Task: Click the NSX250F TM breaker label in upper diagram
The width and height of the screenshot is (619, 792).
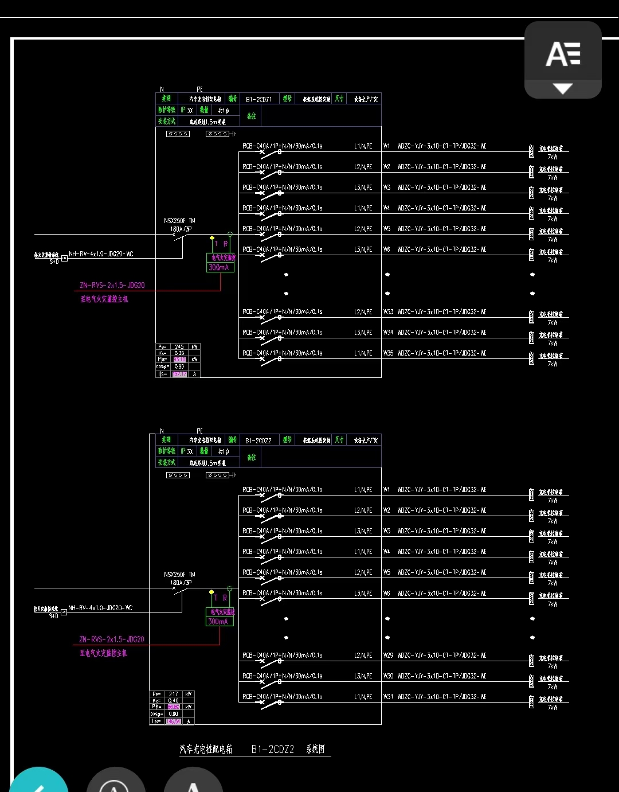Action: click(x=179, y=221)
